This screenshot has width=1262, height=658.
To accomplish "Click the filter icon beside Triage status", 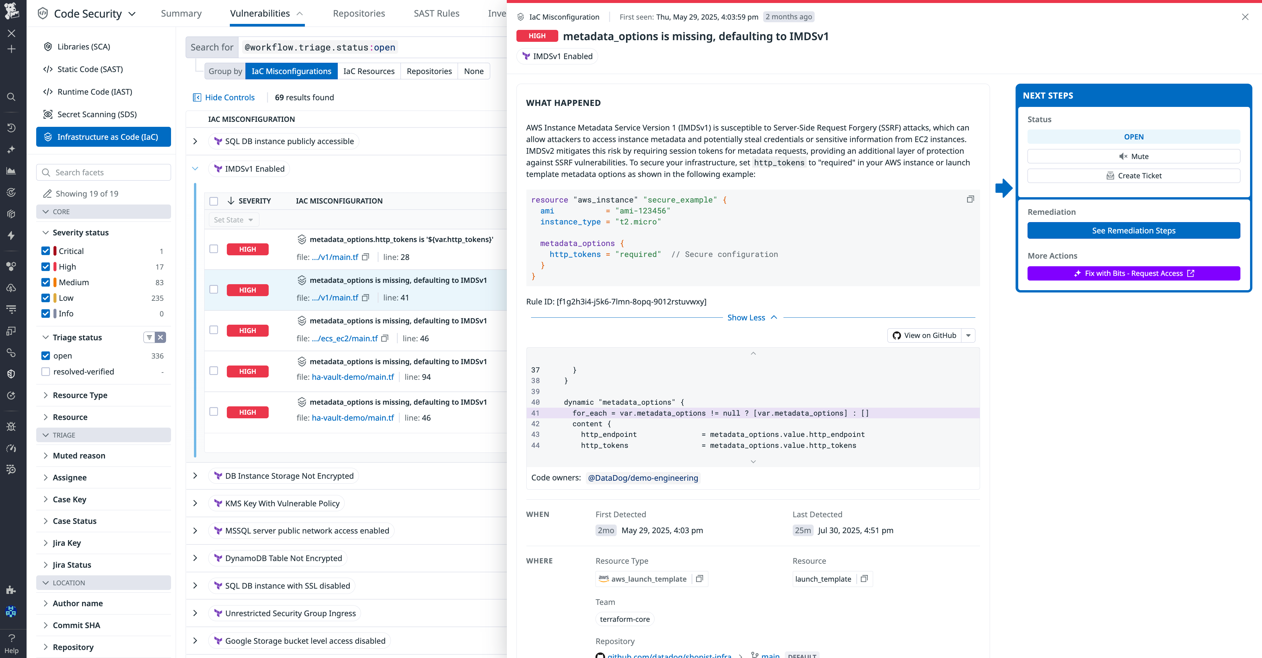I will pos(149,337).
